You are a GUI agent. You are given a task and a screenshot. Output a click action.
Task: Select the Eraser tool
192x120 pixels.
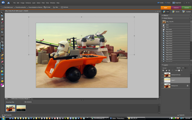click(2, 62)
